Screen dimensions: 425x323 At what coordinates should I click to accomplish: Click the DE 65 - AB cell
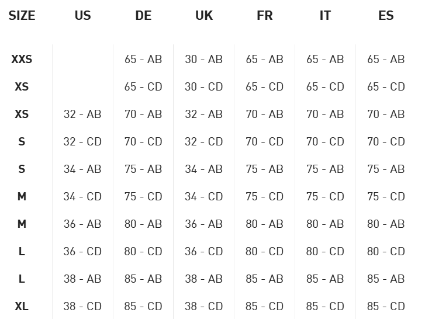coord(143,59)
